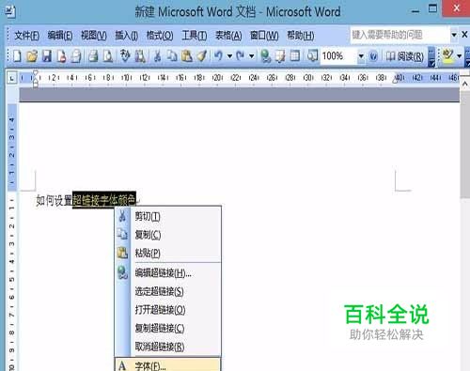470x371 pixels.
Task: Expand the Redo history dropdown arrow
Action: tap(251, 56)
